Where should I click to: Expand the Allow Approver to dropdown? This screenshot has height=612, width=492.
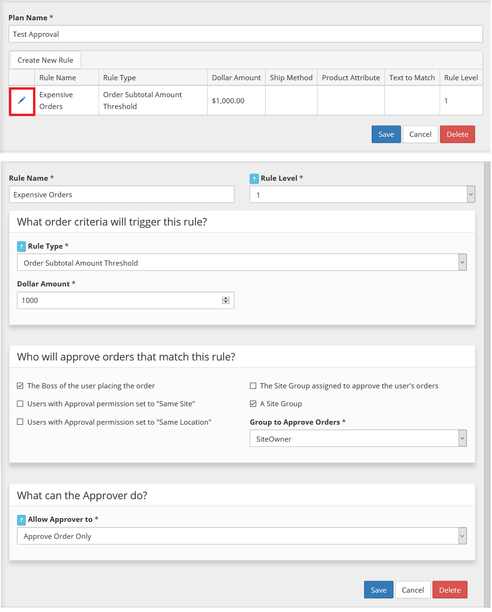[x=242, y=536]
